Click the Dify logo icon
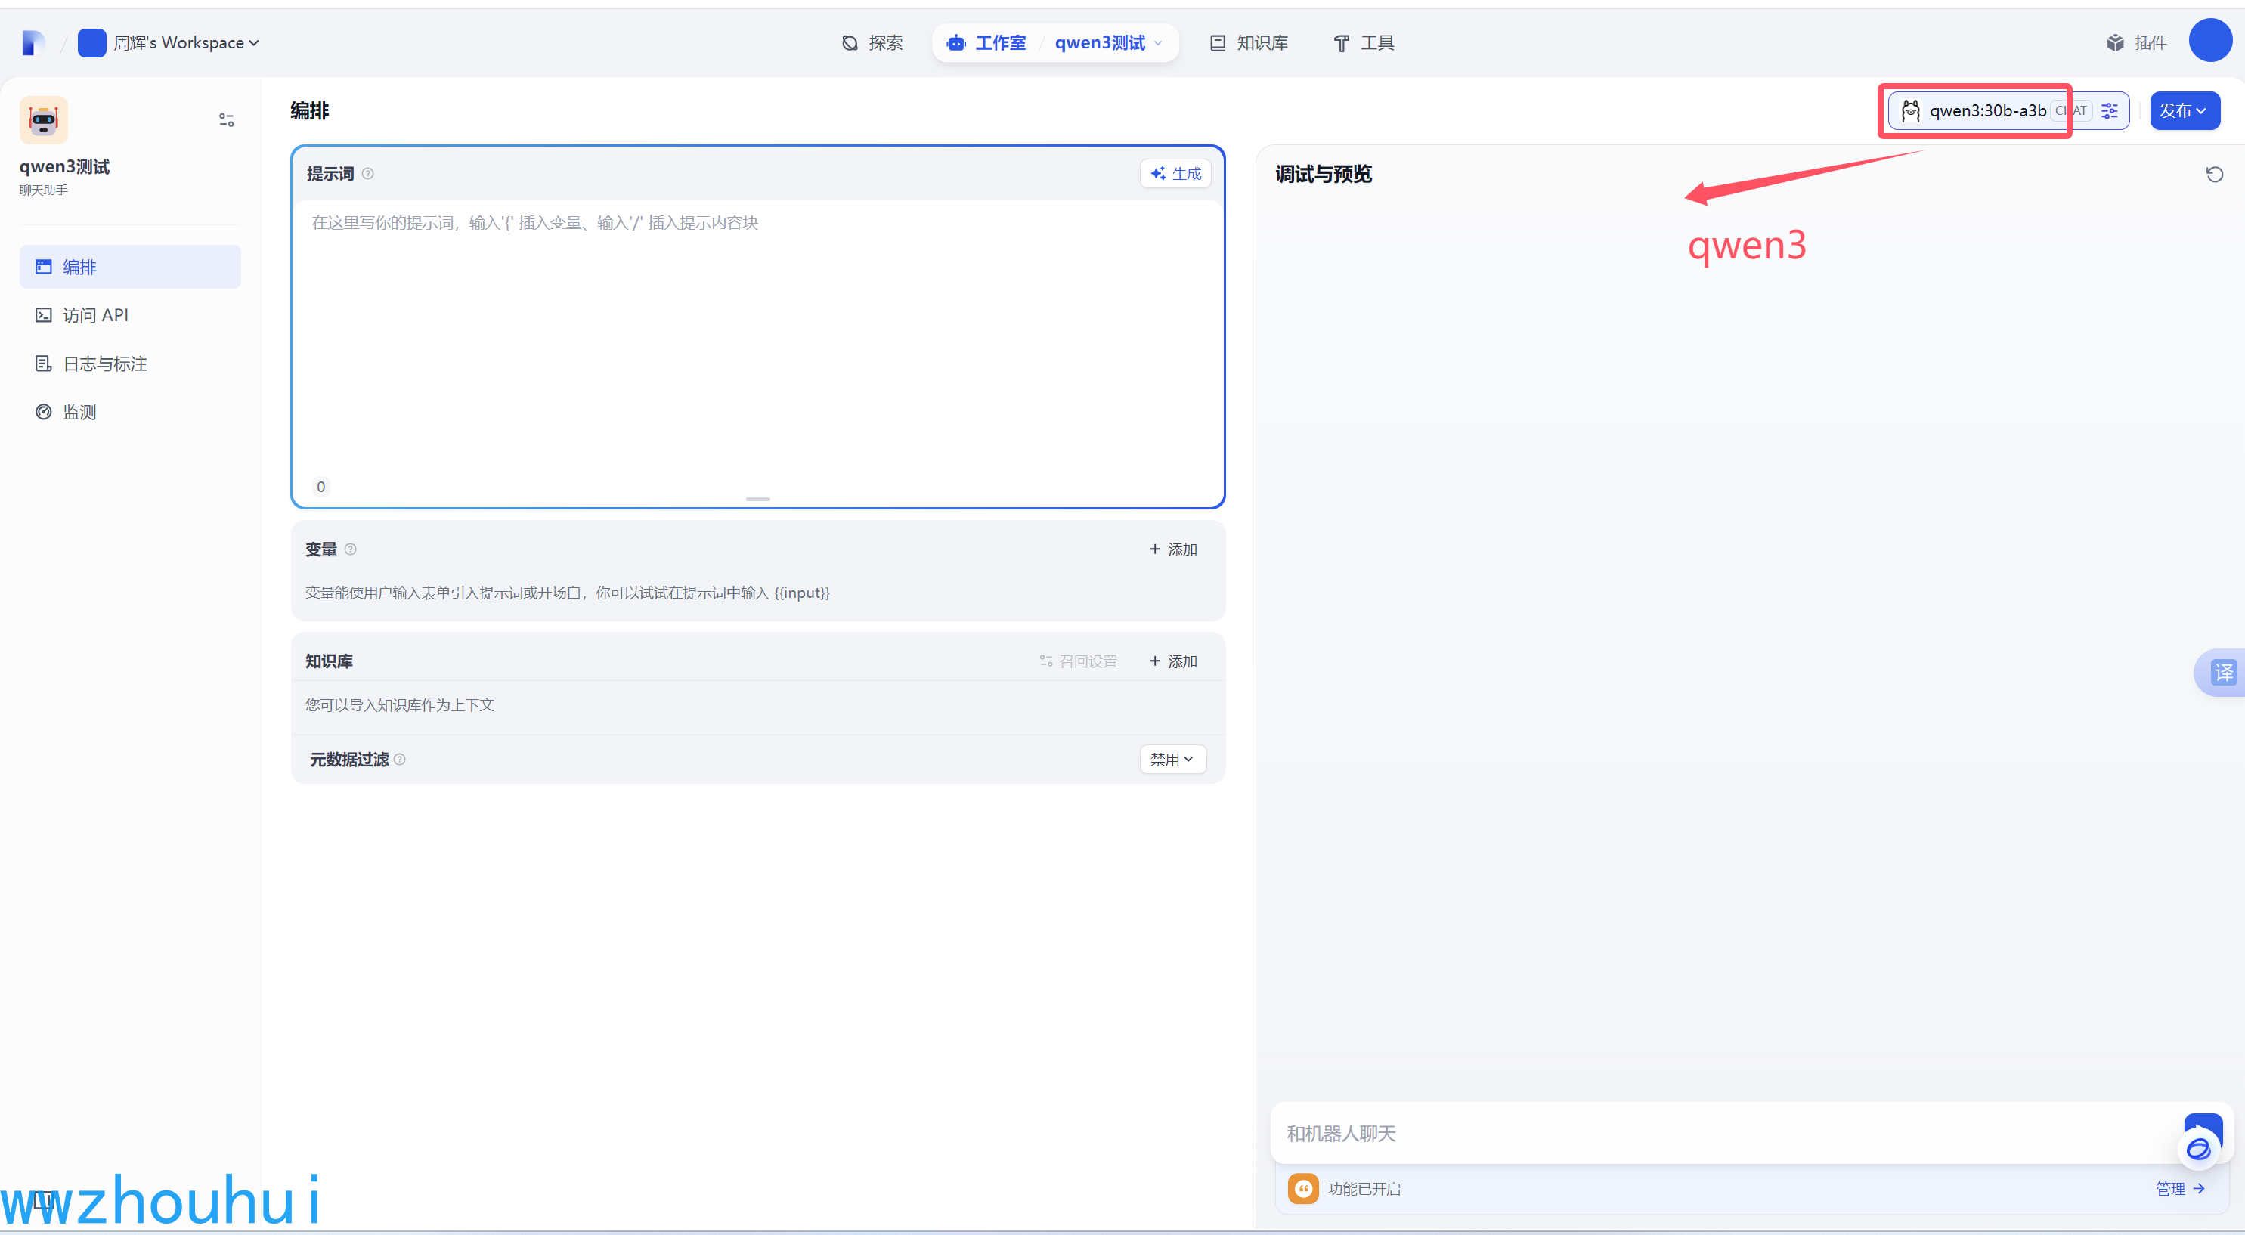 pos(33,43)
